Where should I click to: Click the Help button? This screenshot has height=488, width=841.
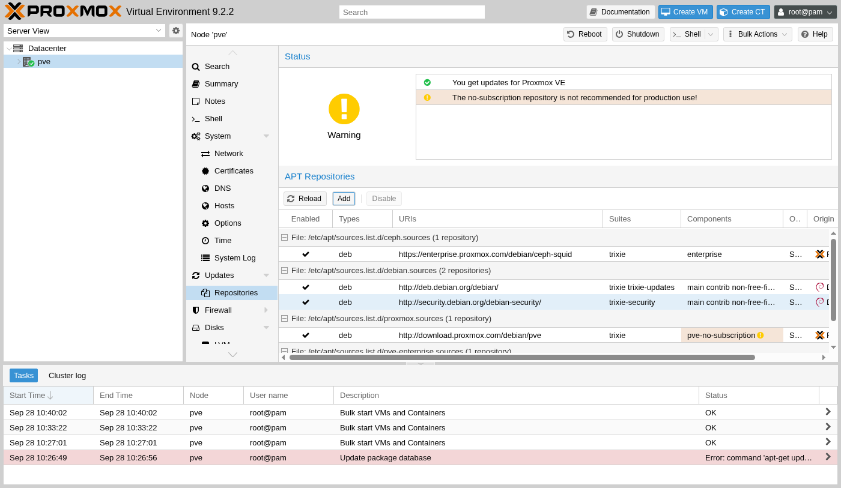[815, 34]
